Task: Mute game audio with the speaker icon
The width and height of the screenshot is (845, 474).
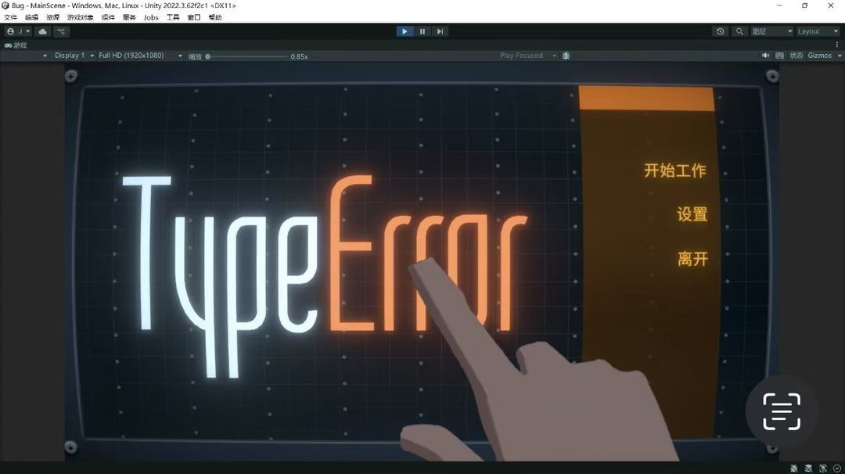Action: [766, 55]
